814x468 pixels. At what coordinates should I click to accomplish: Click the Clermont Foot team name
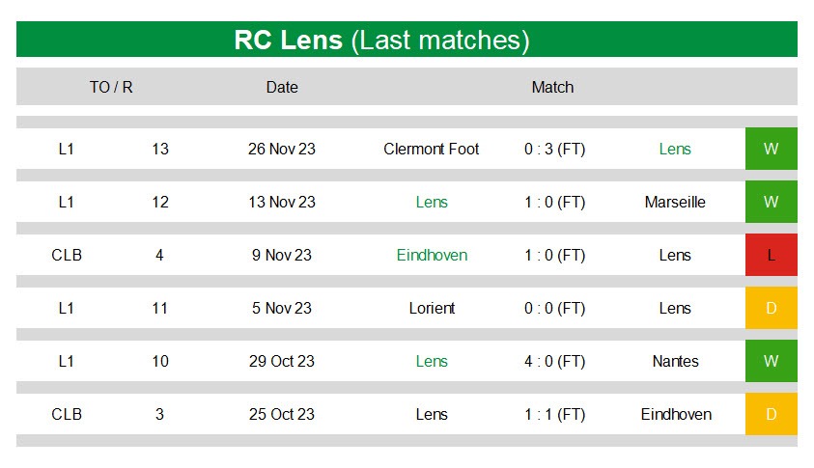point(432,149)
